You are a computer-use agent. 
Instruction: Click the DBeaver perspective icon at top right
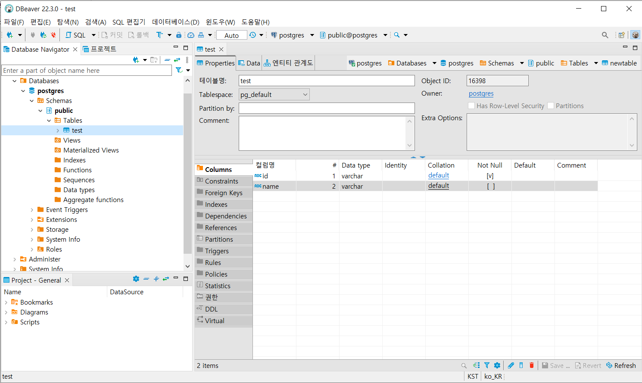click(x=636, y=35)
